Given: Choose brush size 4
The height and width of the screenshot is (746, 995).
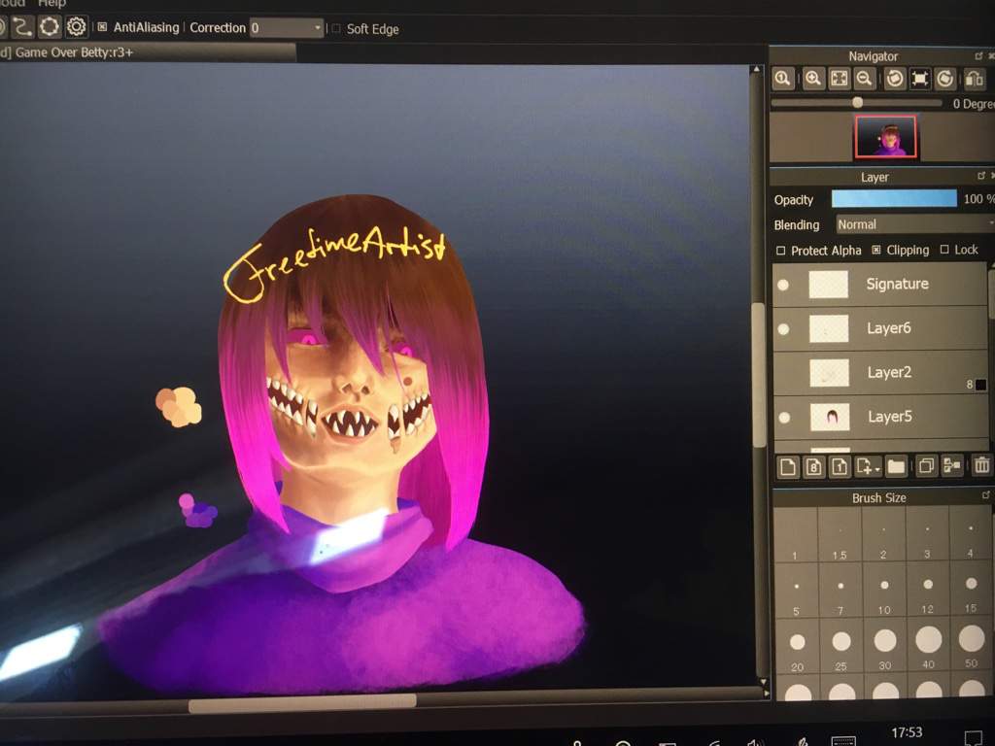Looking at the screenshot, I should click(971, 532).
